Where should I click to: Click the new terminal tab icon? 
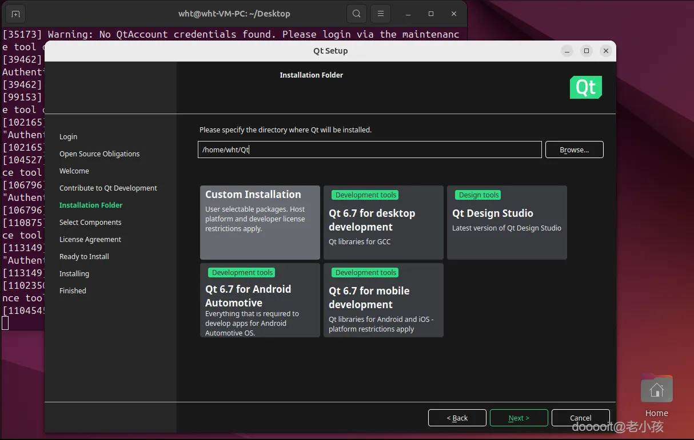click(x=15, y=14)
